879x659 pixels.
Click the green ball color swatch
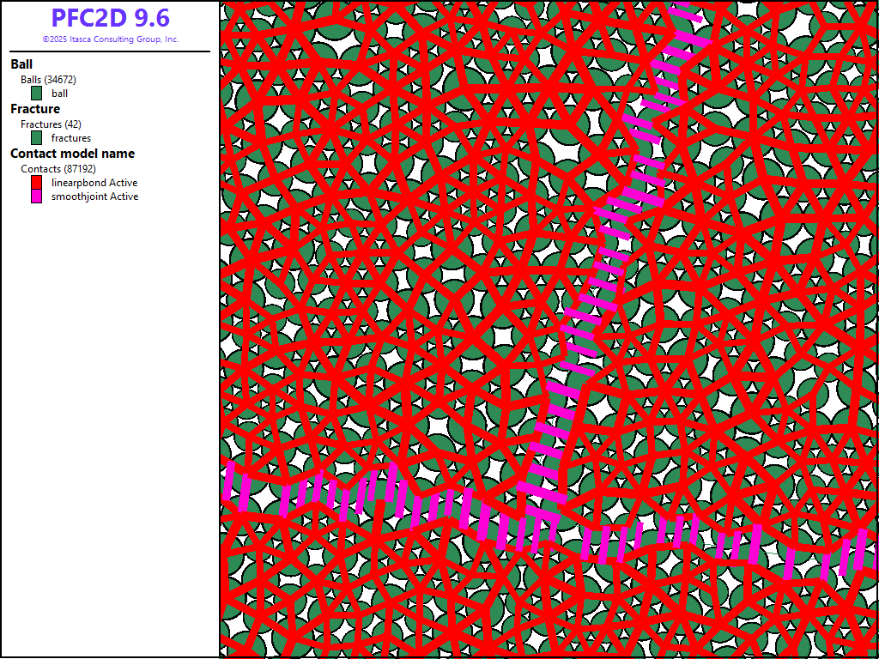coord(36,94)
